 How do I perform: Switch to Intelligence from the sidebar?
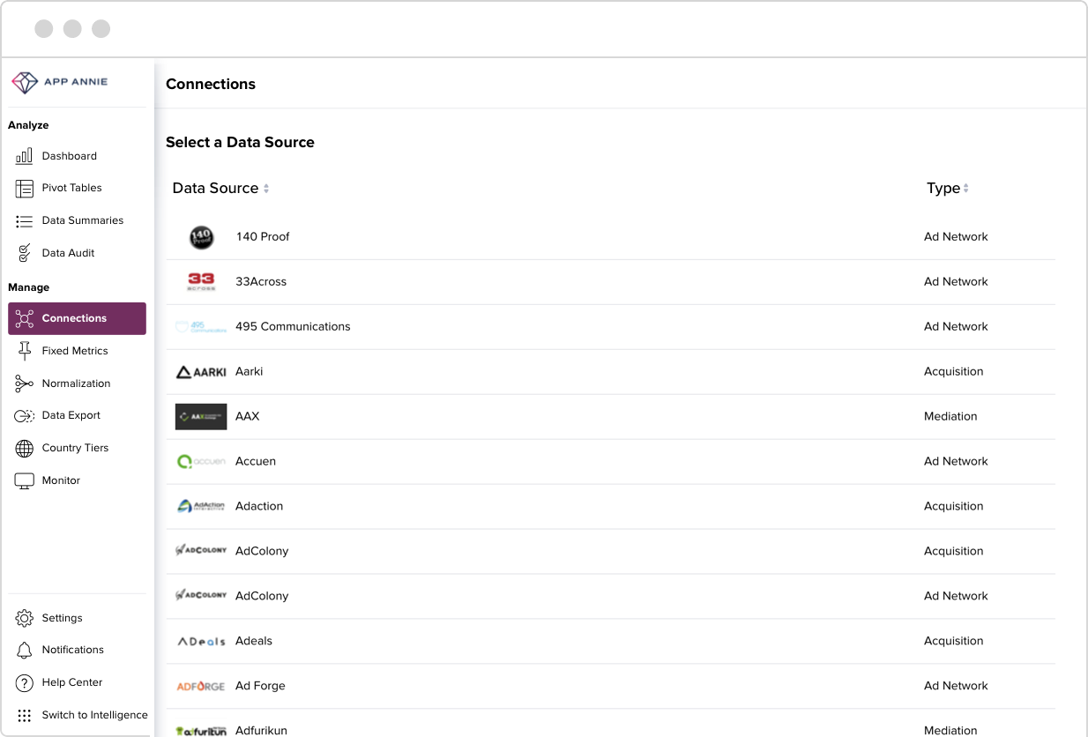click(x=94, y=715)
